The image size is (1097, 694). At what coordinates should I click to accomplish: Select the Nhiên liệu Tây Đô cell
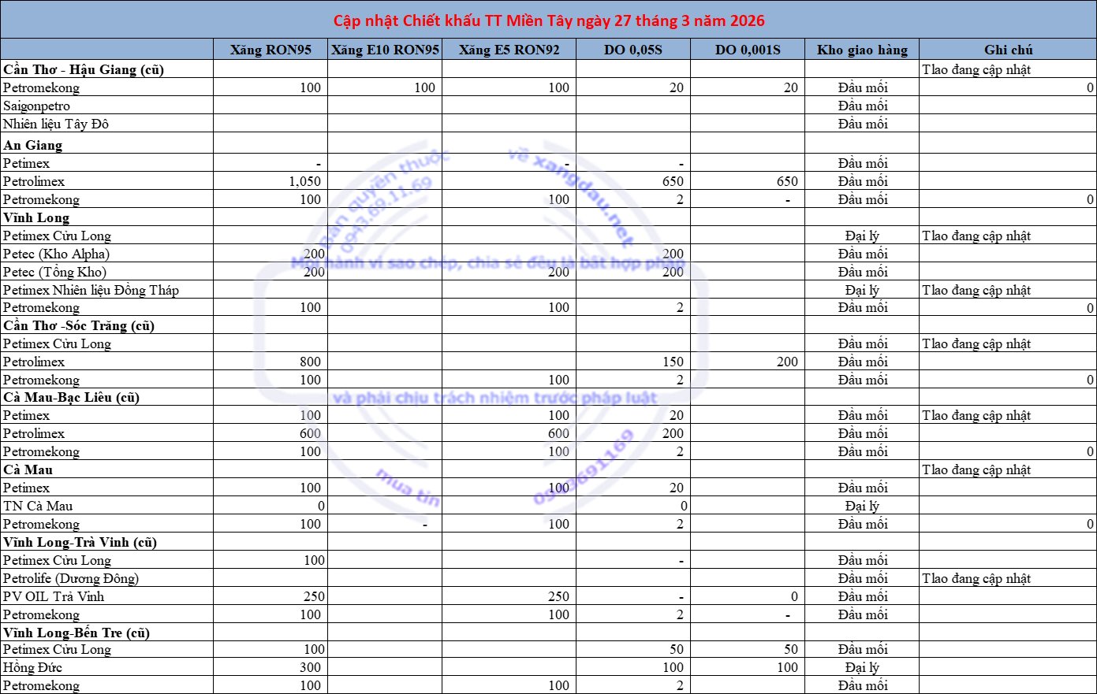(x=56, y=124)
